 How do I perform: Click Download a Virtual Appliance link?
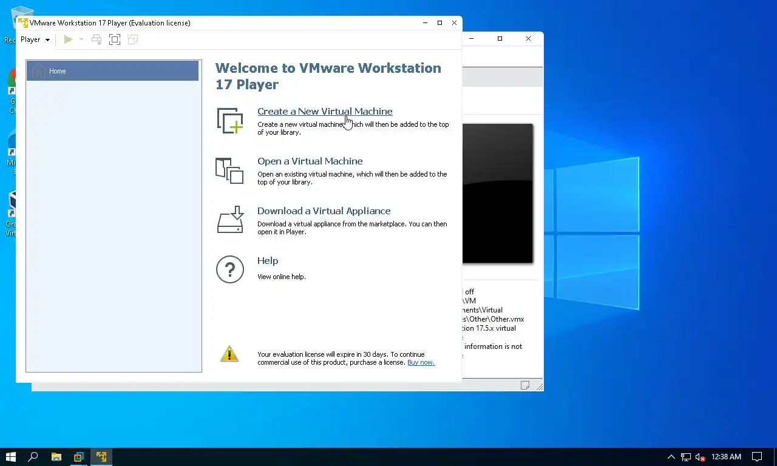[324, 211]
